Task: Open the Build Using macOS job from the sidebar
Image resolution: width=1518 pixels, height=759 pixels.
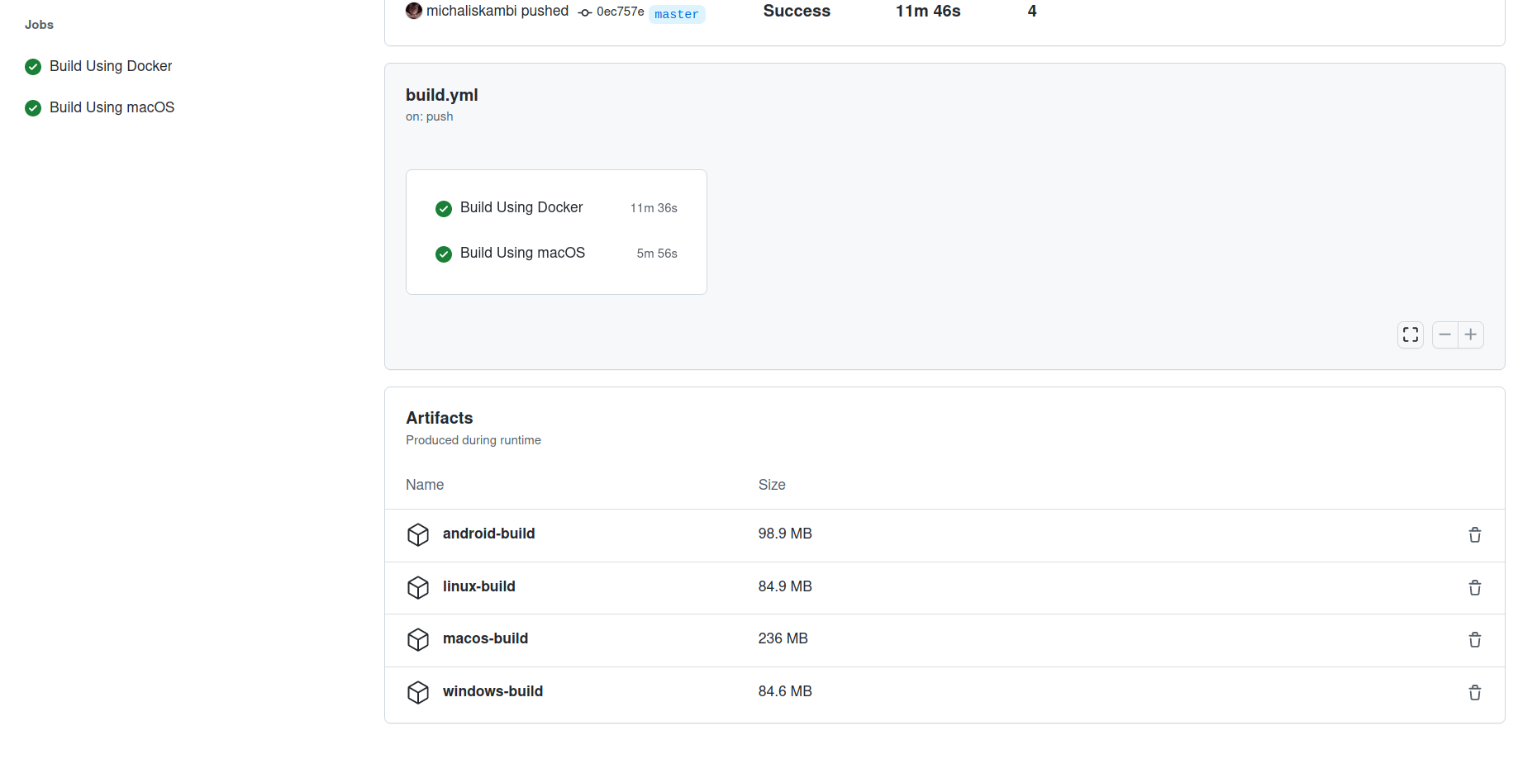Action: (112, 107)
